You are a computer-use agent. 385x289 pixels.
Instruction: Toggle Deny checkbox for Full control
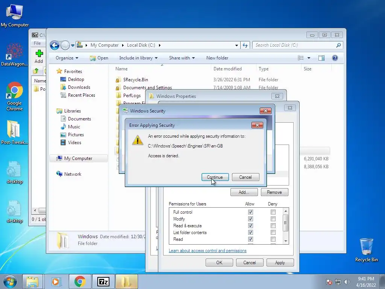coord(273,212)
